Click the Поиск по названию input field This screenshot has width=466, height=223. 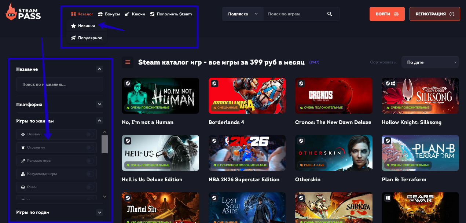coord(59,84)
